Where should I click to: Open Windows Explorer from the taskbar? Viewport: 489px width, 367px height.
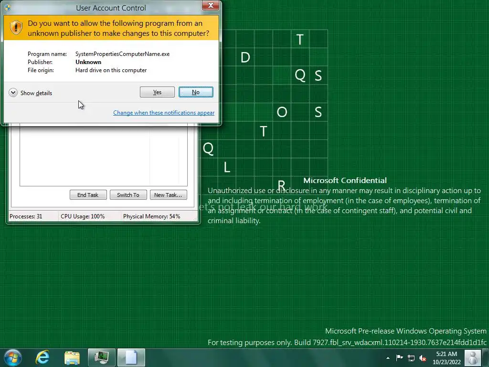point(72,358)
